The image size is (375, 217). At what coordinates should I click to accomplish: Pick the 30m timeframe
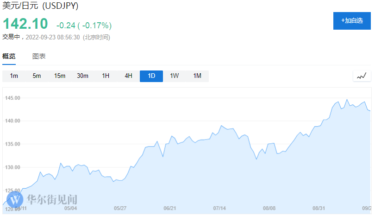pyautogui.click(x=82, y=76)
